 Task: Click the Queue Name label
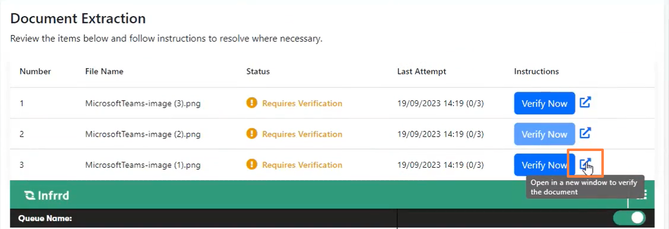coord(45,218)
